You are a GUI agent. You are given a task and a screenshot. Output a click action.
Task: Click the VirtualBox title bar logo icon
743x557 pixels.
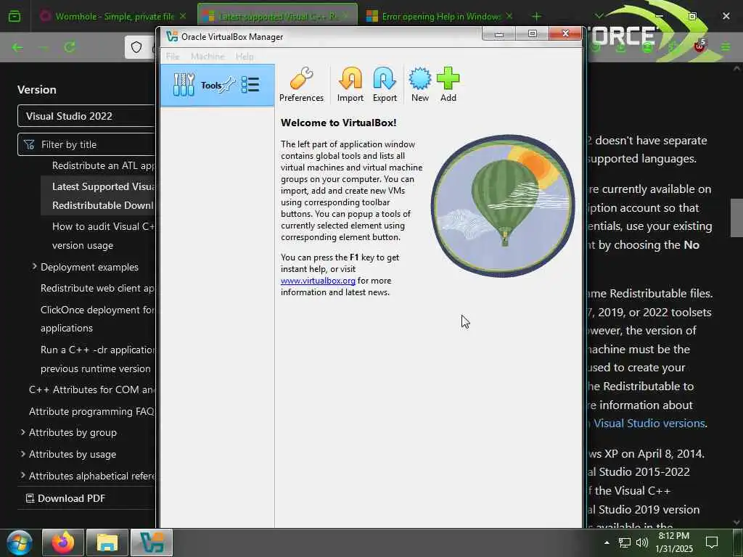click(x=172, y=36)
